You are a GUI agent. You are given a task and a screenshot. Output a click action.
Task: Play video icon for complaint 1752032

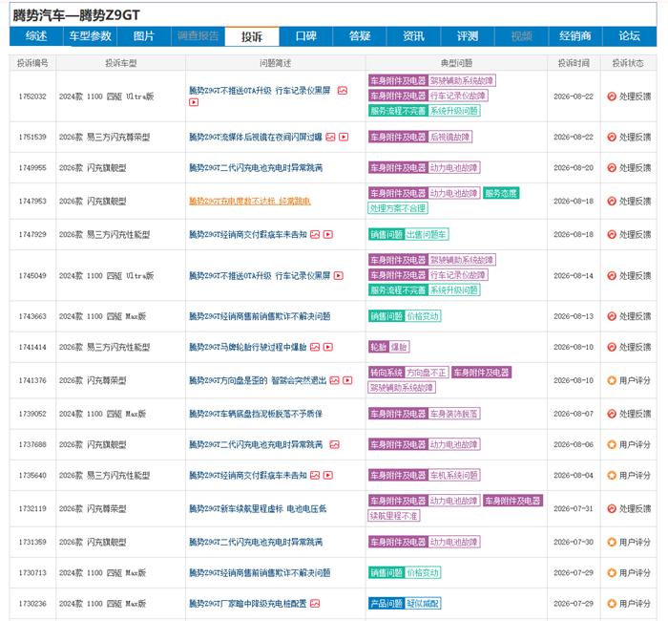(194, 102)
